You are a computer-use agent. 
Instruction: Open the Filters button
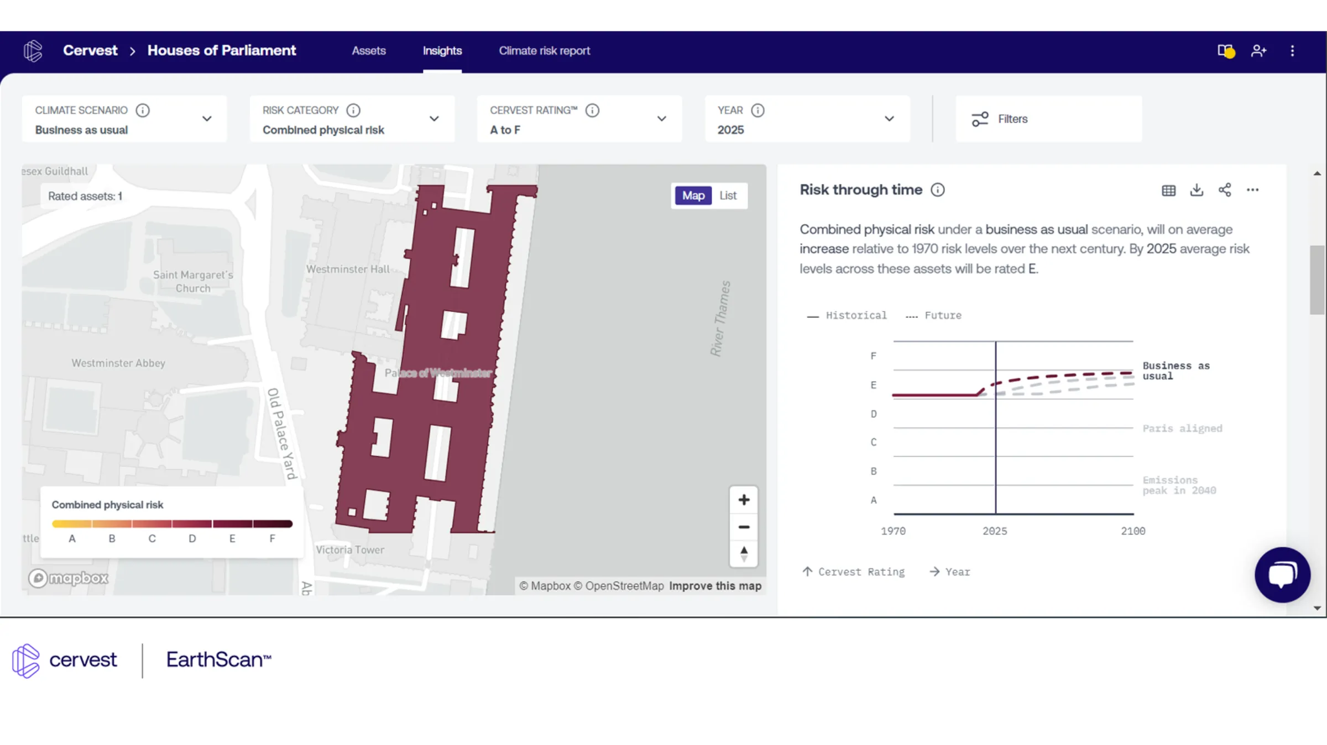tap(1049, 119)
